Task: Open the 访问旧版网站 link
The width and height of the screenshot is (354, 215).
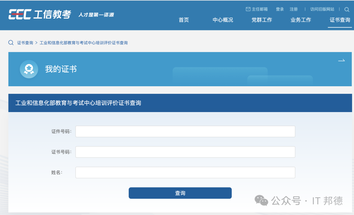Action: tap(322, 9)
